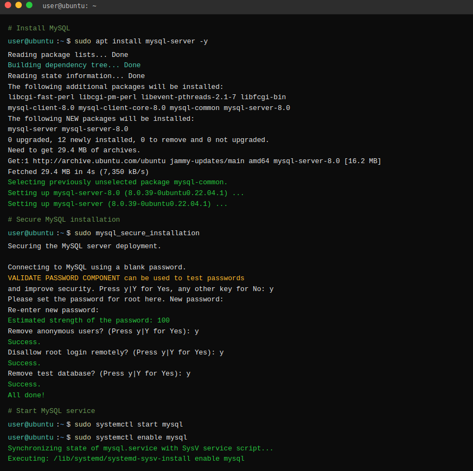The width and height of the screenshot is (473, 471).
Task: Click 'Synchronizing state of mysql.service' line
Action: click(x=140, y=448)
